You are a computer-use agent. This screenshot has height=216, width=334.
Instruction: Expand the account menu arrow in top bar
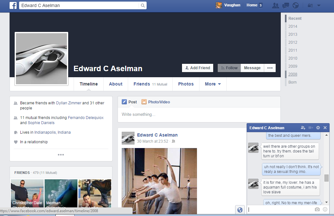pyautogui.click(x=319, y=5)
